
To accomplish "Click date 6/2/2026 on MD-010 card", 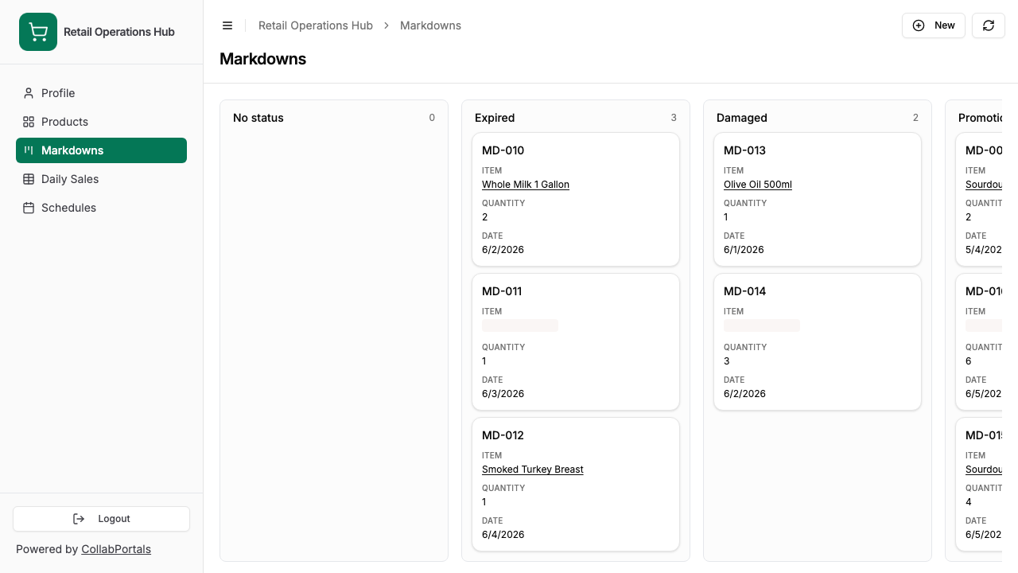I will point(503,250).
